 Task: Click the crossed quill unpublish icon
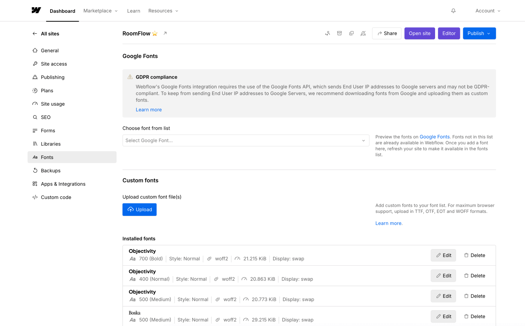[x=363, y=33]
